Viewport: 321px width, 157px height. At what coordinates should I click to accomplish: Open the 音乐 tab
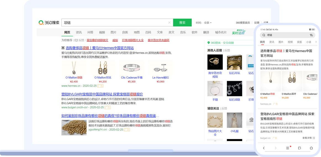click(x=183, y=32)
